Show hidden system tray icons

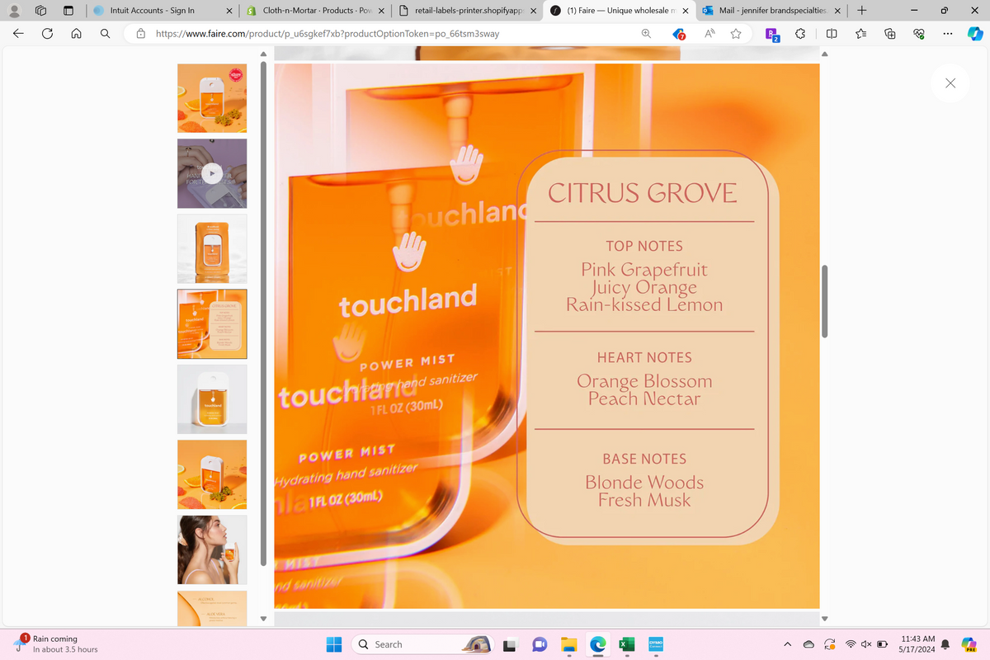click(x=786, y=643)
